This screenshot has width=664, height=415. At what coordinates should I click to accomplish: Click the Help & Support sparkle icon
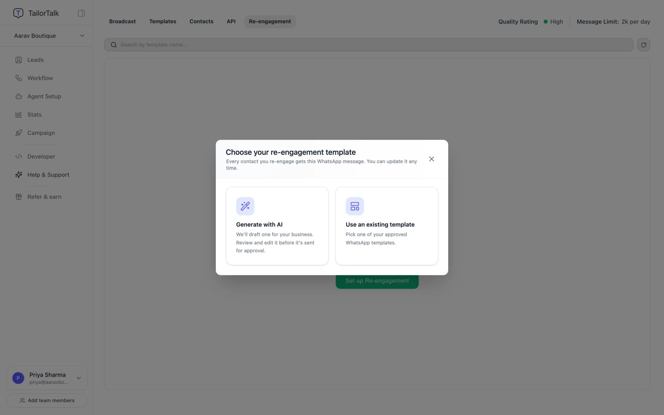pos(19,175)
